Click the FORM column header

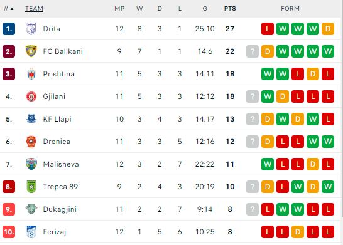tap(290, 9)
